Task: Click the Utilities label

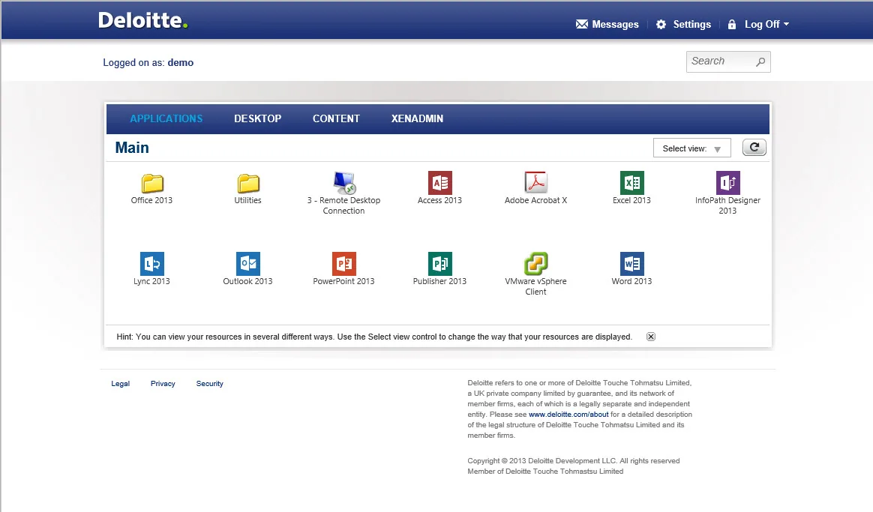Action: pyautogui.click(x=247, y=200)
